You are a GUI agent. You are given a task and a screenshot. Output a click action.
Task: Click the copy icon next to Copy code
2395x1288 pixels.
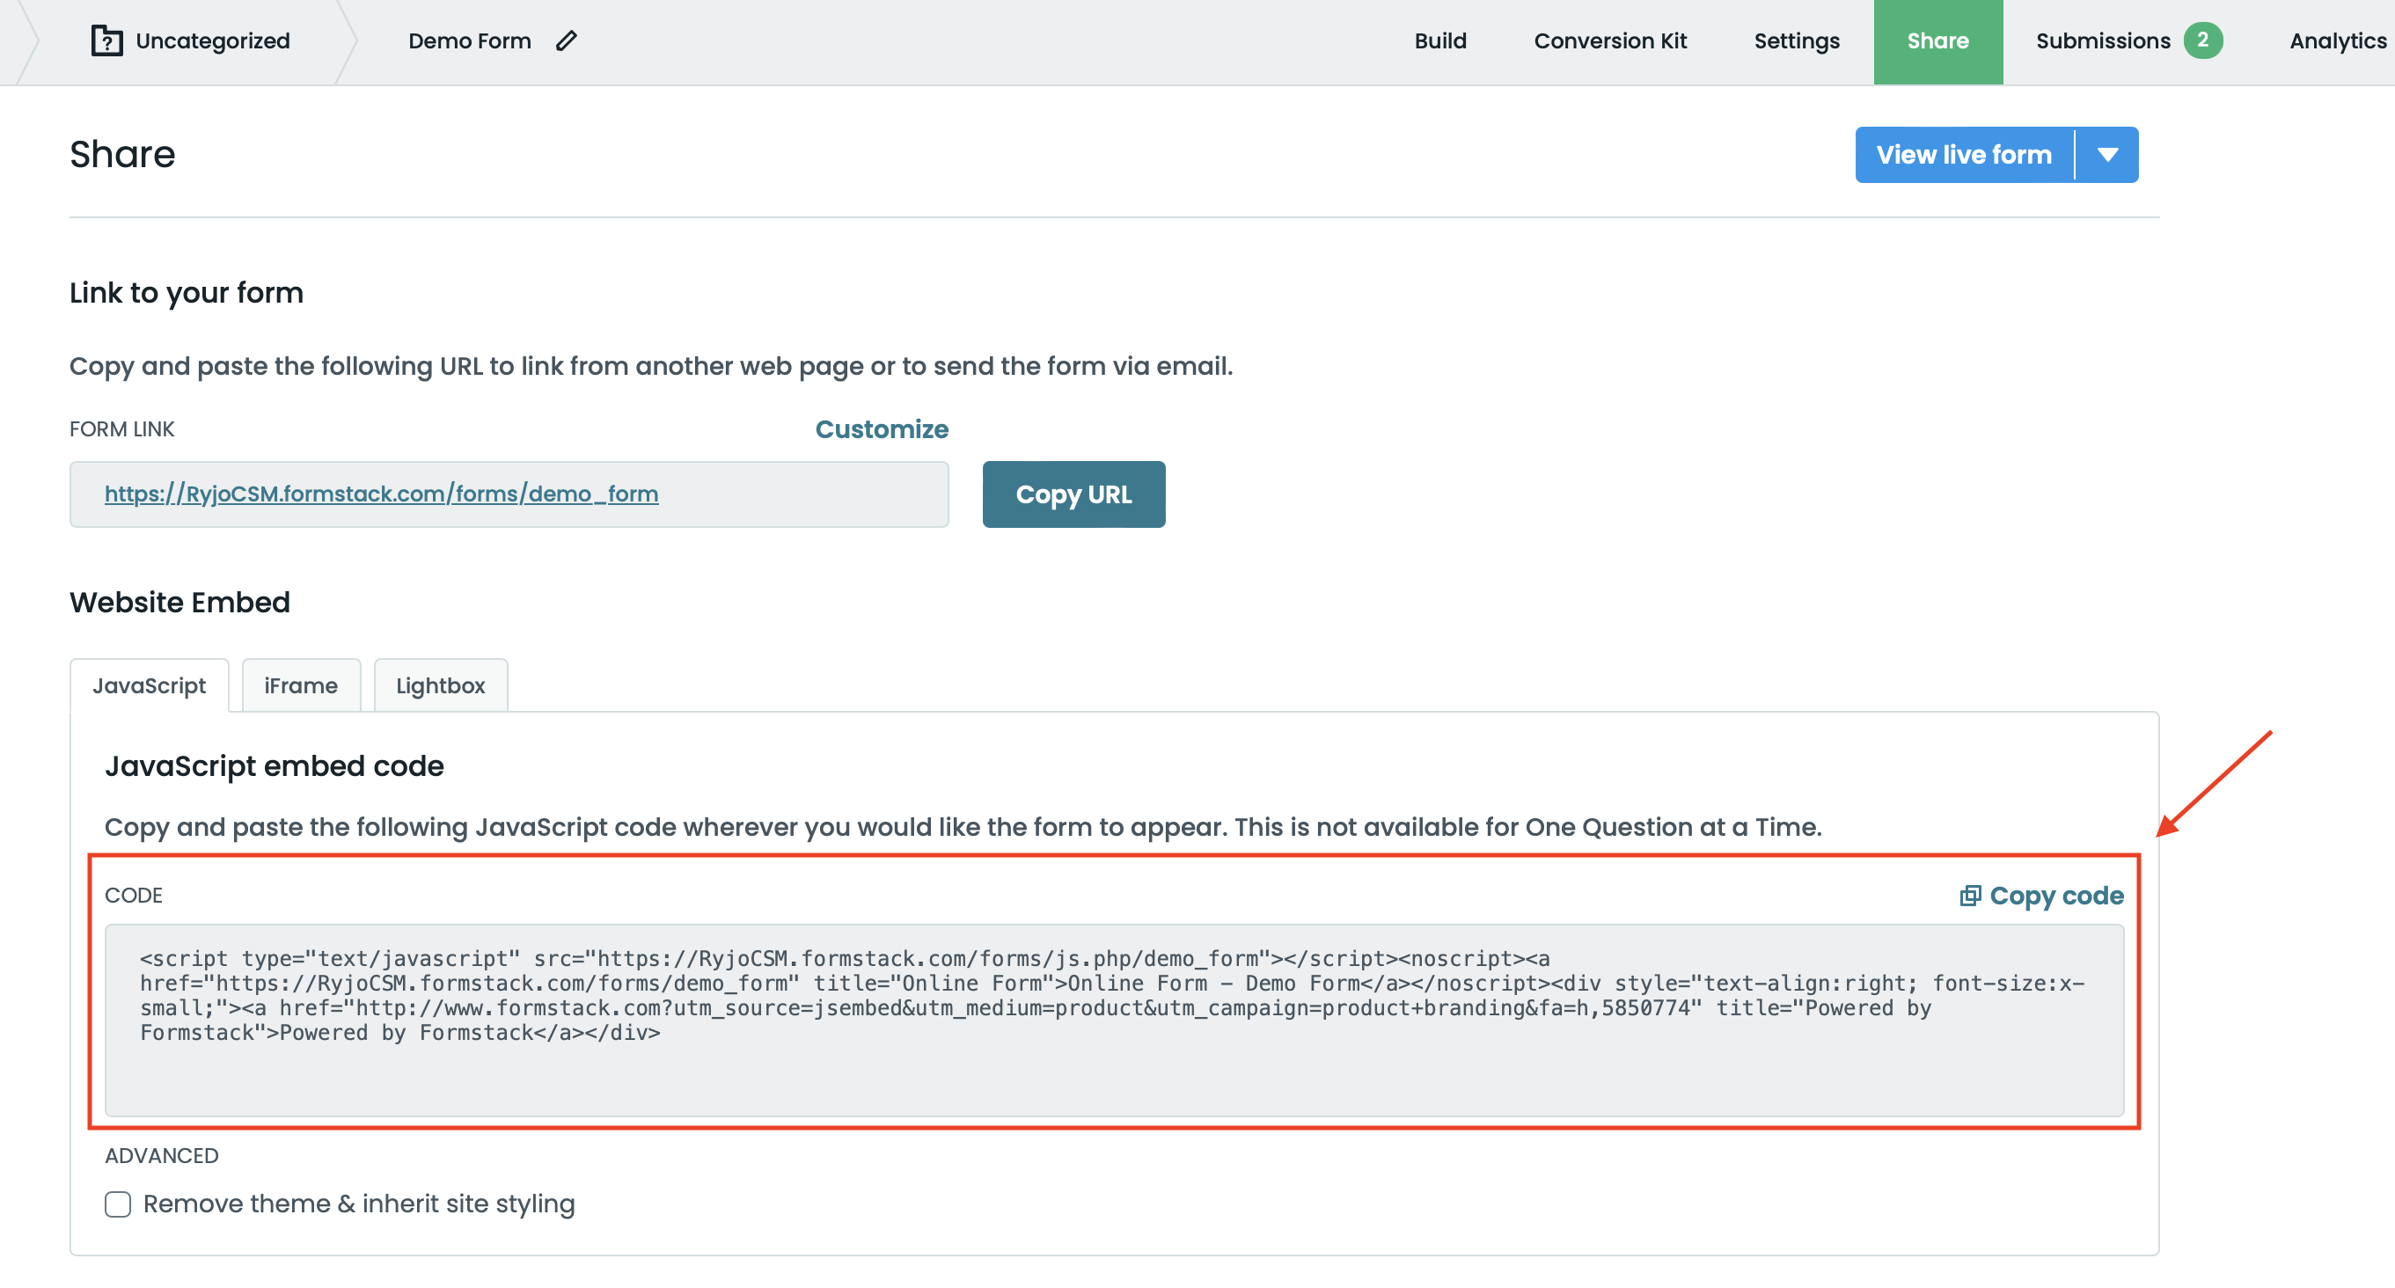[1969, 896]
